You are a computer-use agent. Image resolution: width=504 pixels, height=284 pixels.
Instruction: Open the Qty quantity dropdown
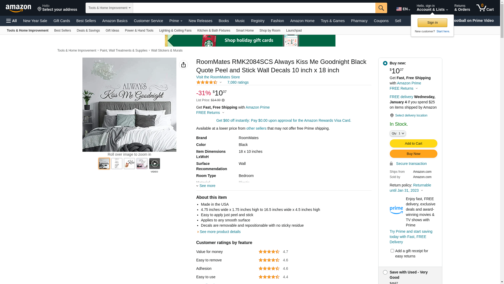pos(398,133)
